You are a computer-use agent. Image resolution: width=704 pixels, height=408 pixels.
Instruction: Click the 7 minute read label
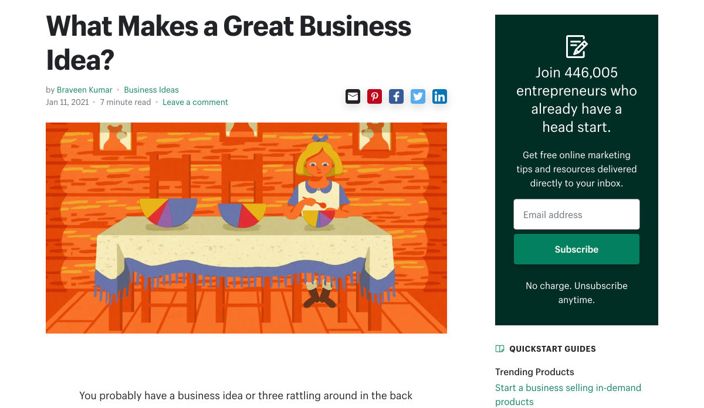[x=125, y=102]
